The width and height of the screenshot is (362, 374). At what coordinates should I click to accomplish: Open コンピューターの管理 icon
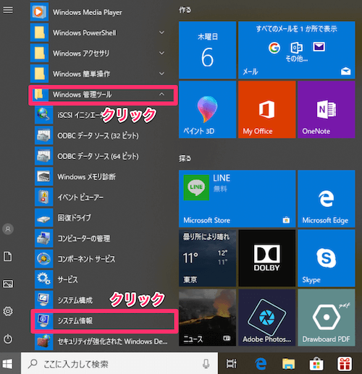[x=43, y=238]
